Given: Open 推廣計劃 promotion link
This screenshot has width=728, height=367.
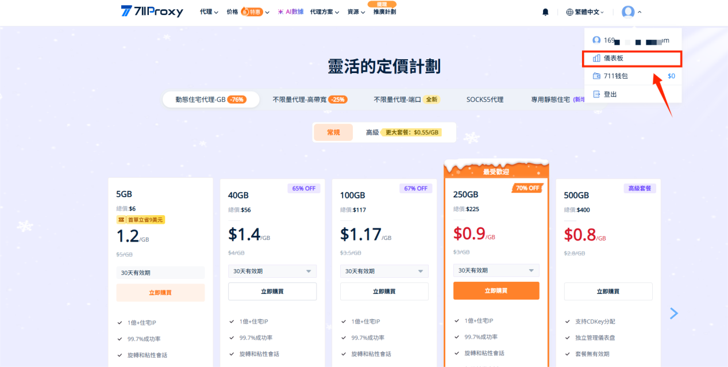Looking at the screenshot, I should [x=384, y=12].
